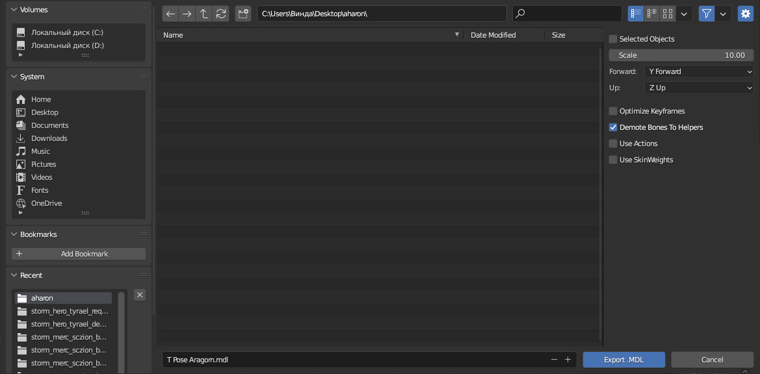Expand the Volumes list small triangle
Image resolution: width=760 pixels, height=374 pixels.
tap(20, 55)
